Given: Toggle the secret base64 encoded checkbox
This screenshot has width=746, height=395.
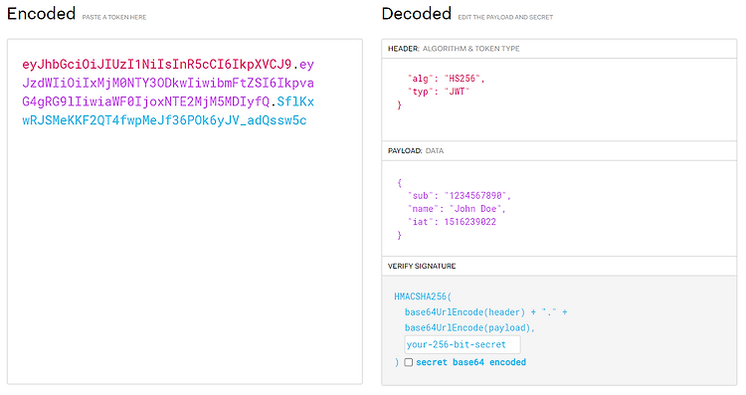Looking at the screenshot, I should [x=408, y=362].
